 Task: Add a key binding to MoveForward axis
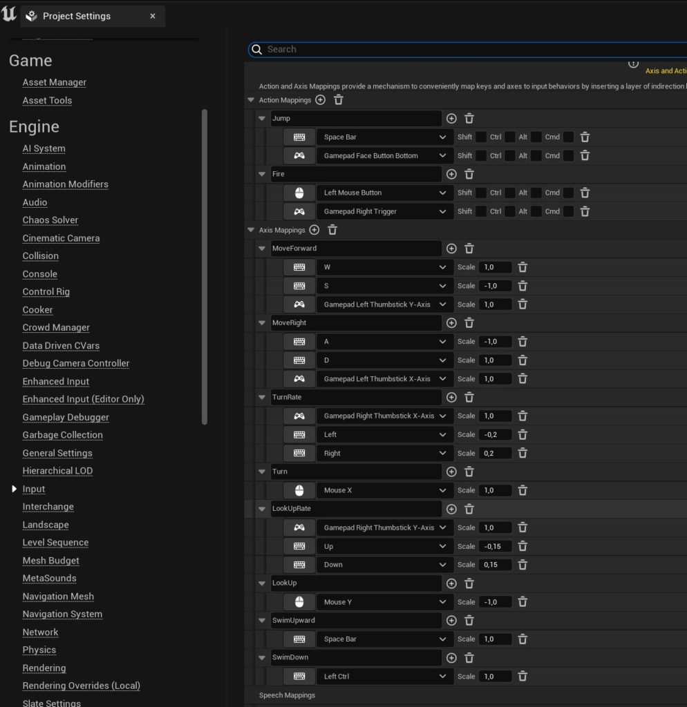[x=451, y=249]
